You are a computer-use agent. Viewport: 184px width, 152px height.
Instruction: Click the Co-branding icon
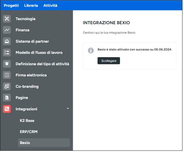point(7,86)
